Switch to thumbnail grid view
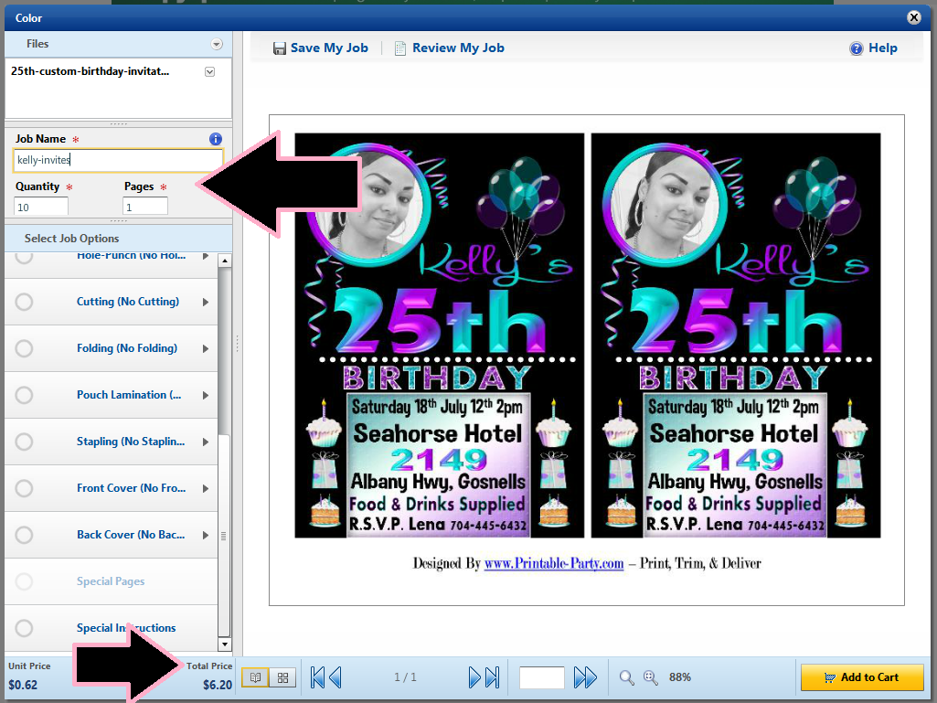937x703 pixels. point(282,677)
